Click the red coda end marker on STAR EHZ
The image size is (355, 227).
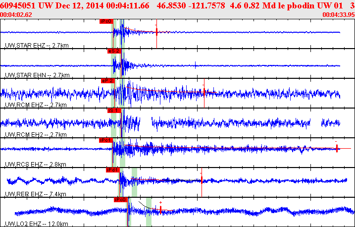click(156, 32)
